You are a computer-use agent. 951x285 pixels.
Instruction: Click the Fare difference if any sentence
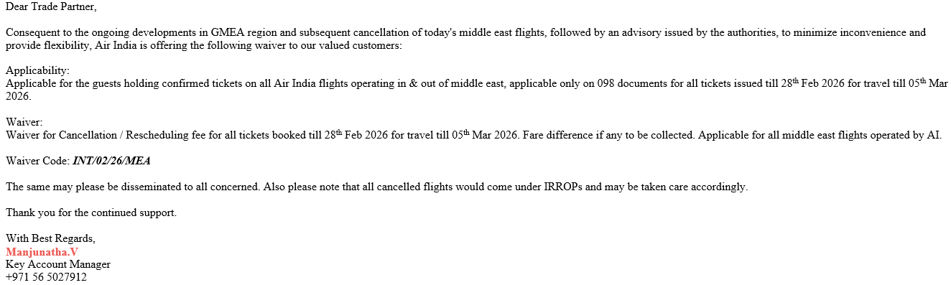point(609,135)
